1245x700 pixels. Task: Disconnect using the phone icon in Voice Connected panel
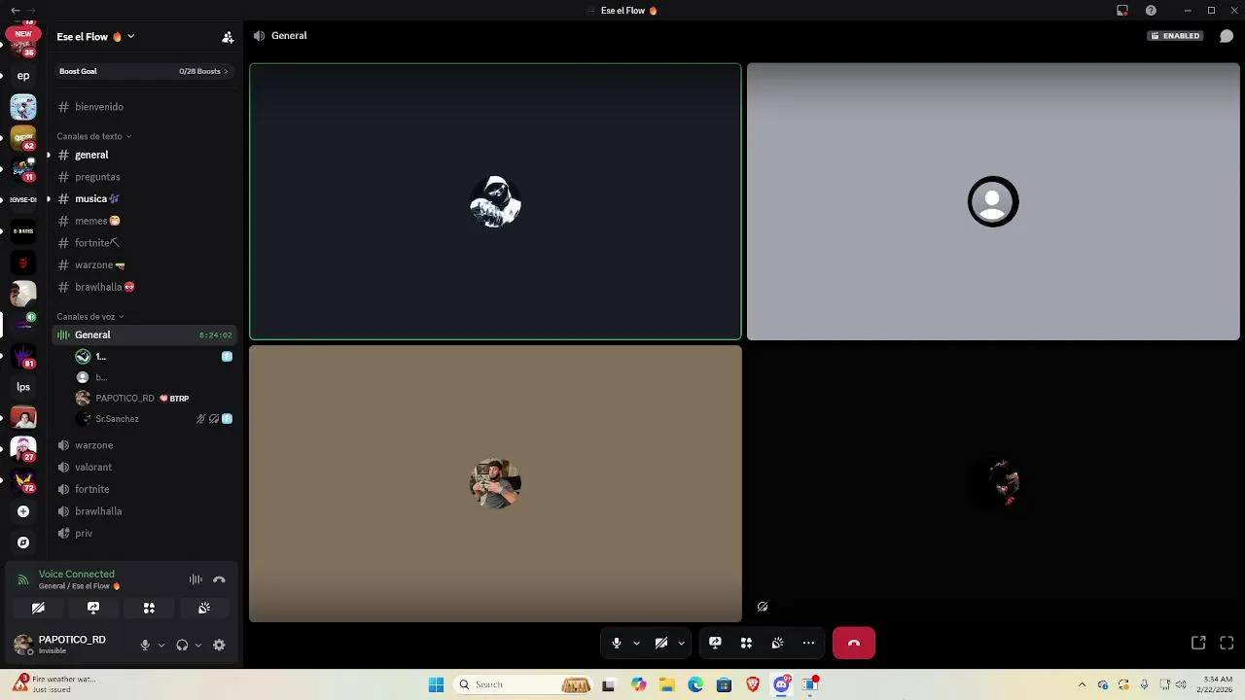tap(219, 579)
